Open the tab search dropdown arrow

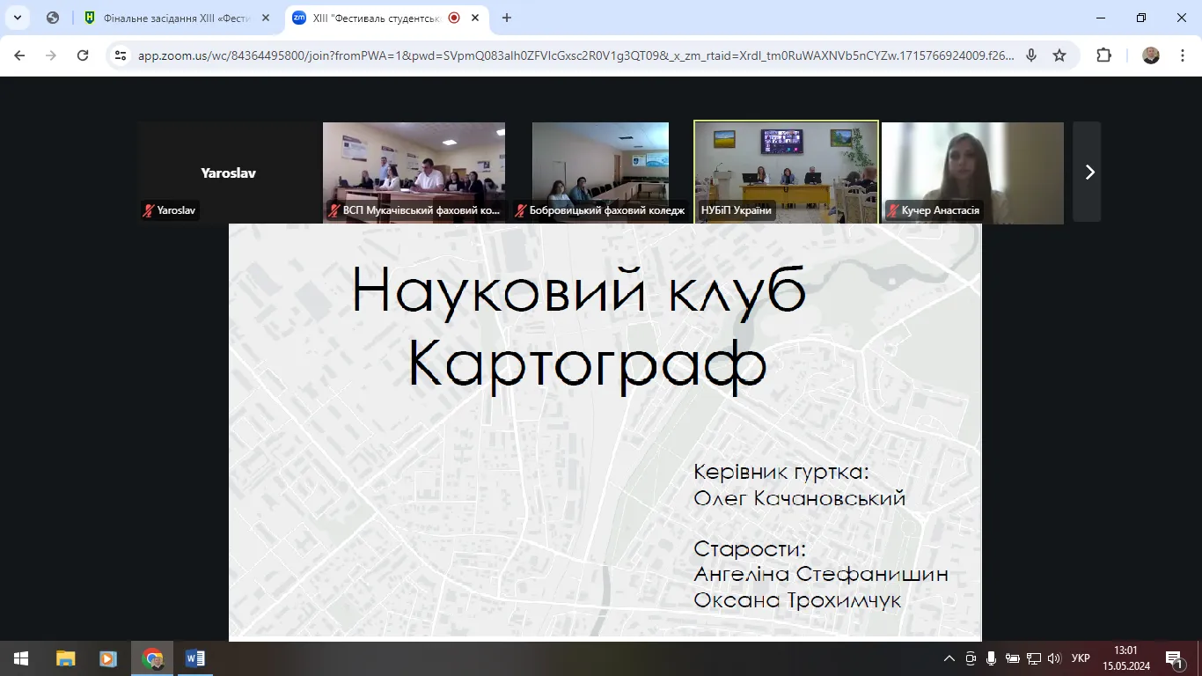16,18
